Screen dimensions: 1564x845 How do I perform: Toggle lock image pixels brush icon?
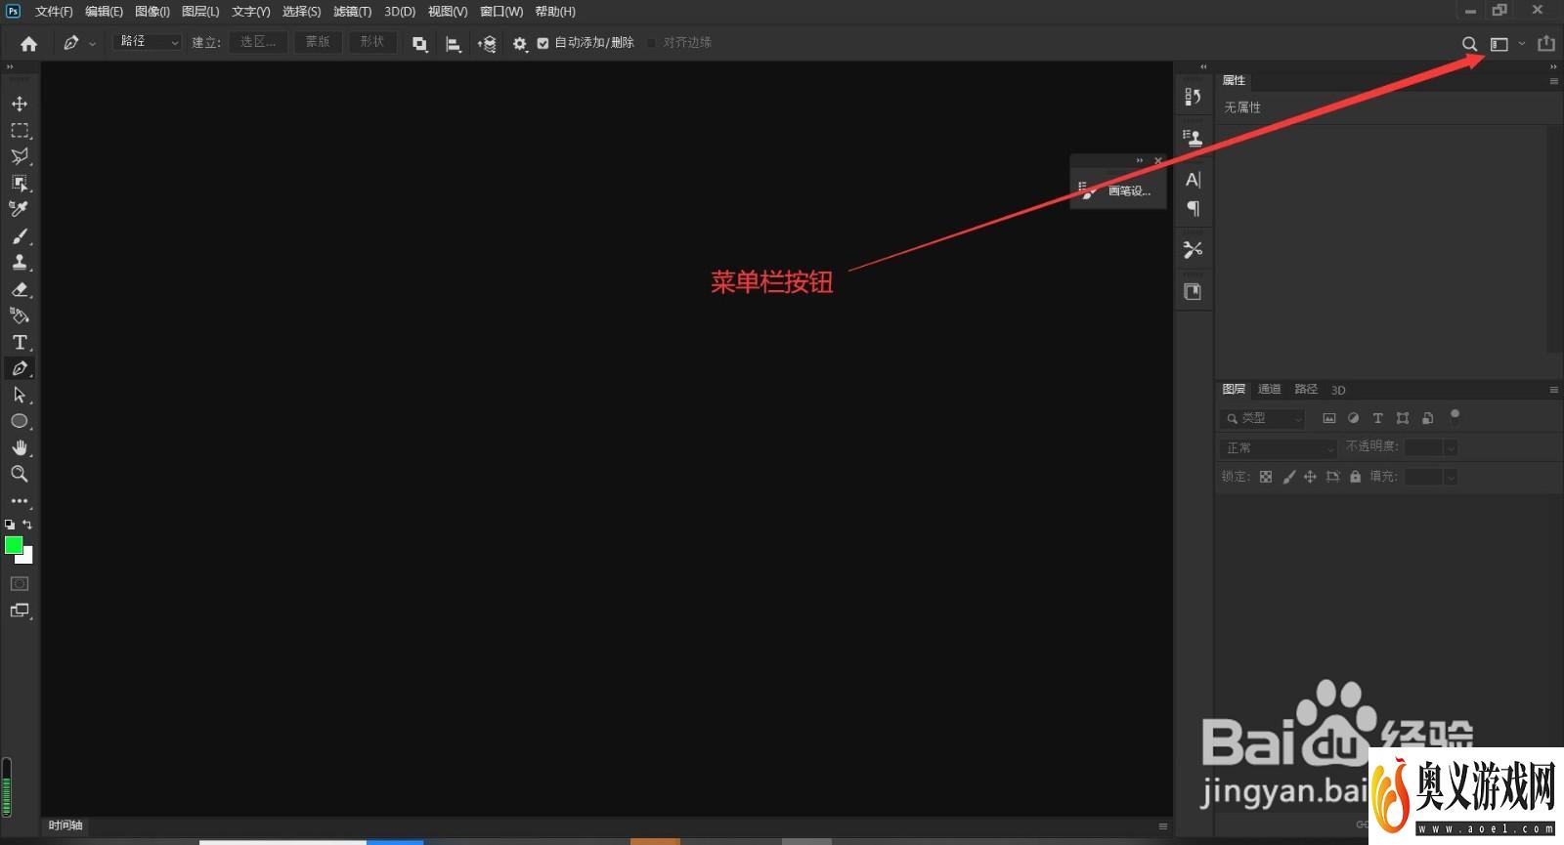1288,477
